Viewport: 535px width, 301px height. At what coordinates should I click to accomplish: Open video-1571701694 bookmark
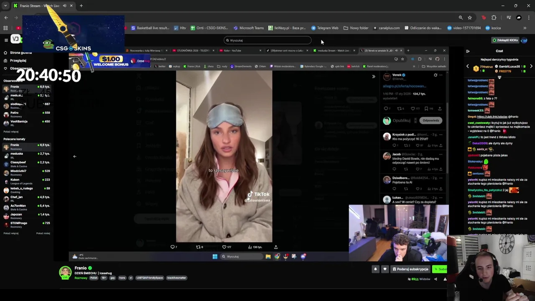[x=464, y=28]
